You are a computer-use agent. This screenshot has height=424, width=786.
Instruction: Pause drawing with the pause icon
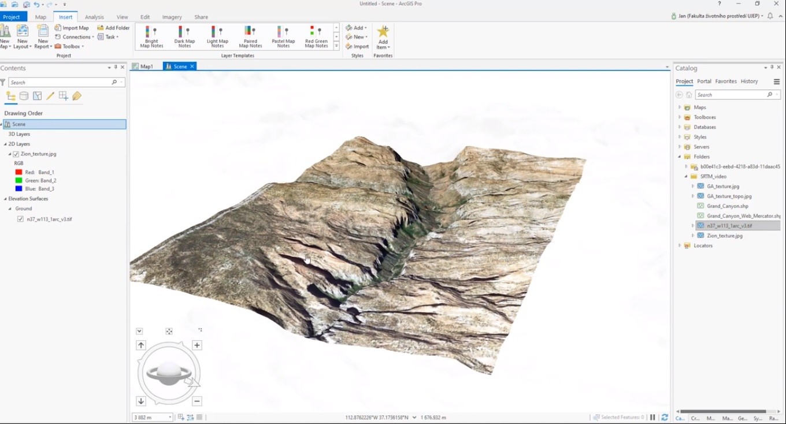[x=652, y=417]
